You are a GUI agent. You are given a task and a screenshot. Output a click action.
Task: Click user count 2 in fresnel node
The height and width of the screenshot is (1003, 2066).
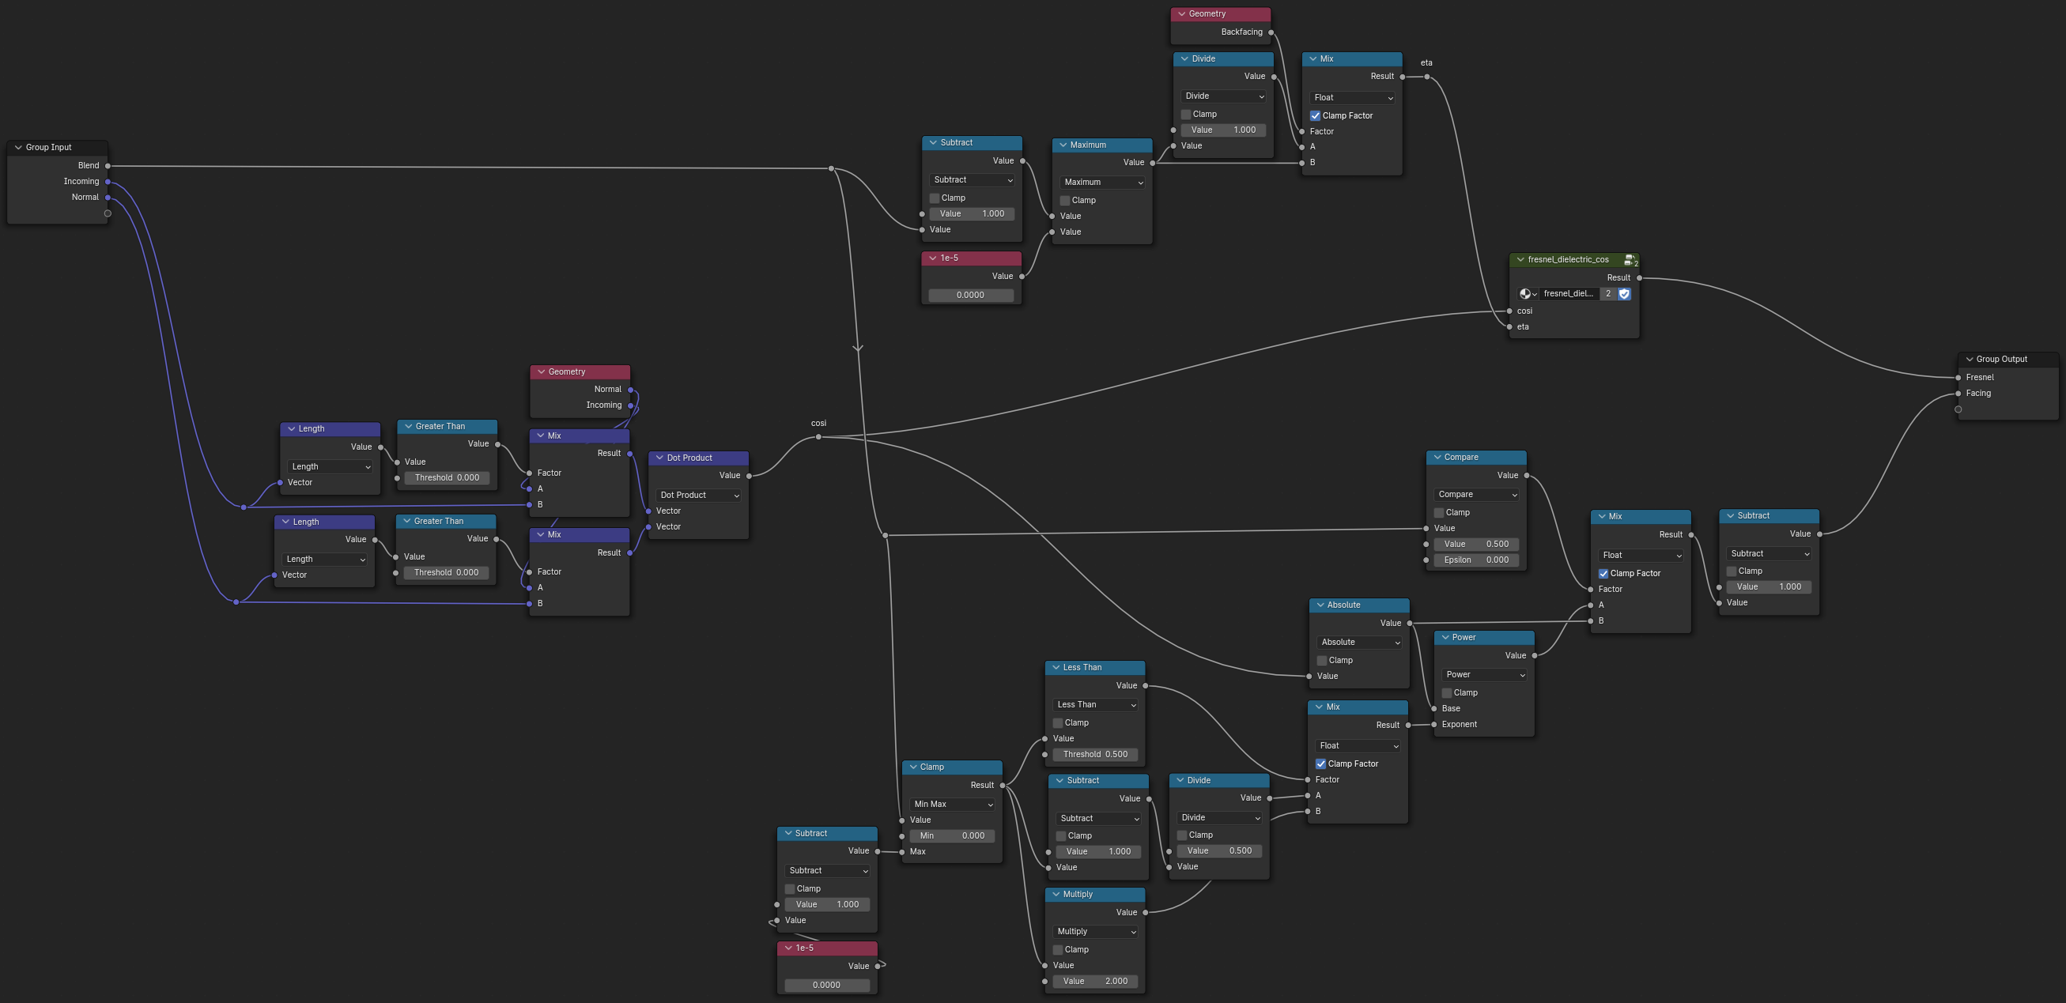[1608, 294]
